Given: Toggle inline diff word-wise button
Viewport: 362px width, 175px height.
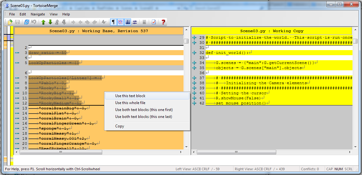Looking at the screenshot, I should coord(120,22).
